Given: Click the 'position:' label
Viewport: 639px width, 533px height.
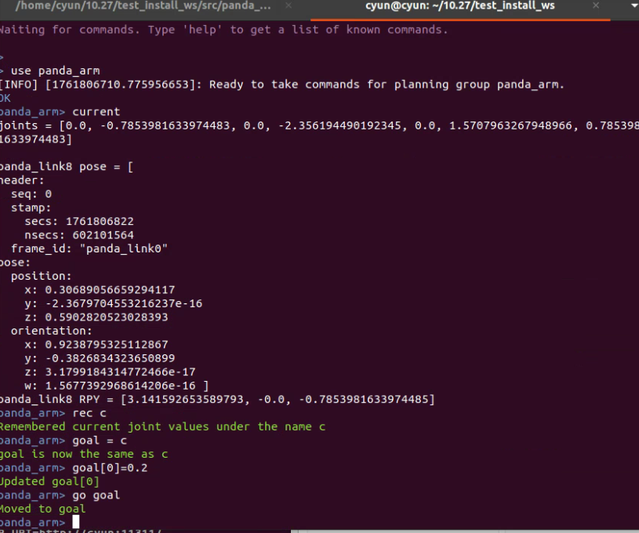Looking at the screenshot, I should (41, 276).
